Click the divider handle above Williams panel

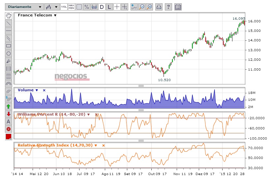(141, 110)
